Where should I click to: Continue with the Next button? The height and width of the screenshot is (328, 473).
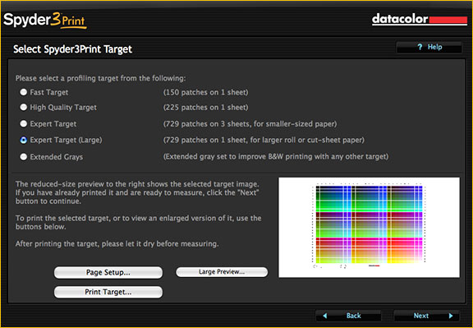pos(426,316)
